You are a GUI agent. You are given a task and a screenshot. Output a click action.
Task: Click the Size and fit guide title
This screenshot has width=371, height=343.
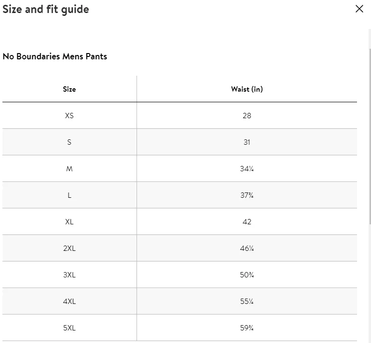click(x=46, y=10)
